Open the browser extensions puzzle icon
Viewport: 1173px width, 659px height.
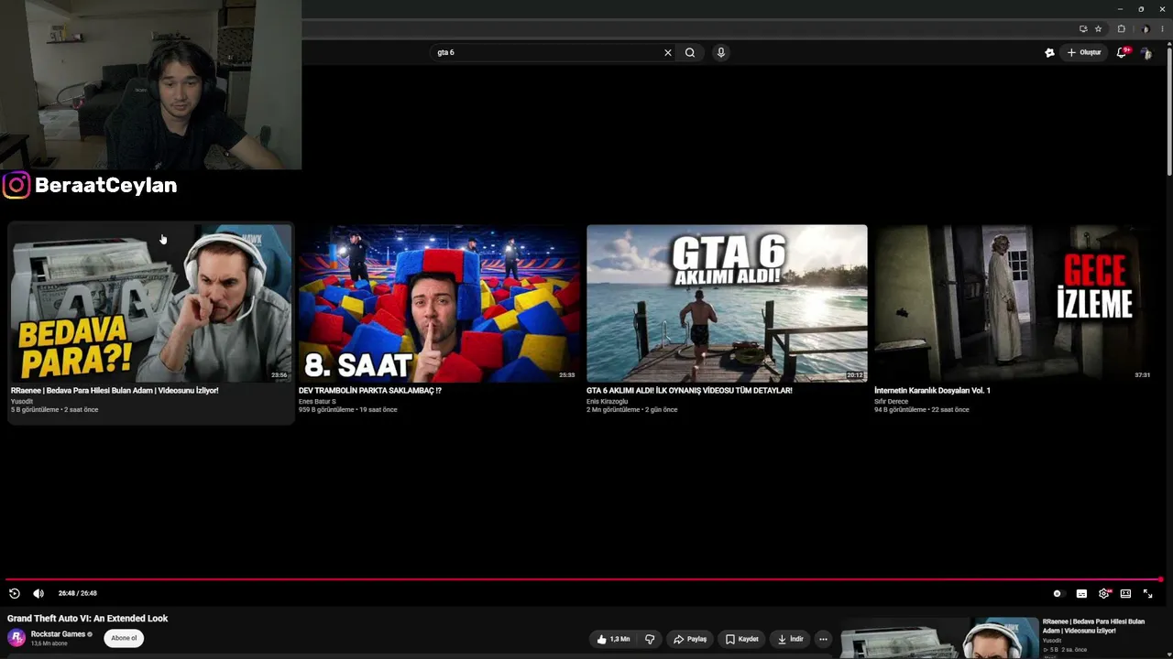pyautogui.click(x=1121, y=28)
